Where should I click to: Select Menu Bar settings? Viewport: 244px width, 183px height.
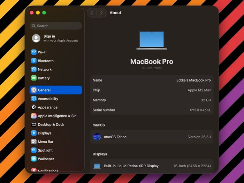click(x=56, y=142)
